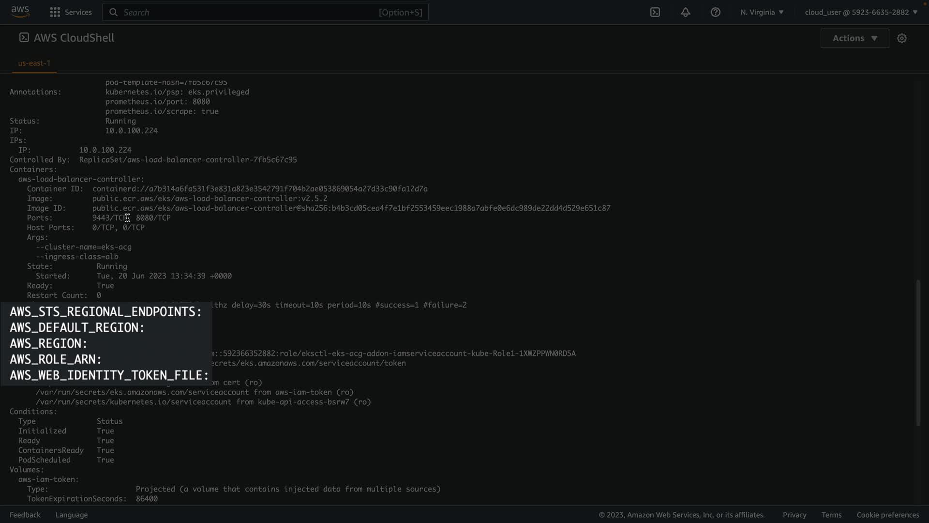
Task: Click the CloudShell icon beside page title
Action: pos(24,38)
